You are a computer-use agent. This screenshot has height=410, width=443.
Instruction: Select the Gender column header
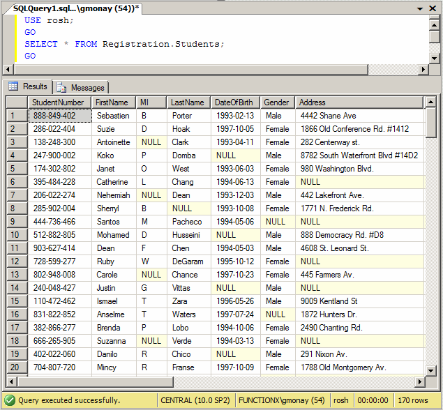click(278, 102)
